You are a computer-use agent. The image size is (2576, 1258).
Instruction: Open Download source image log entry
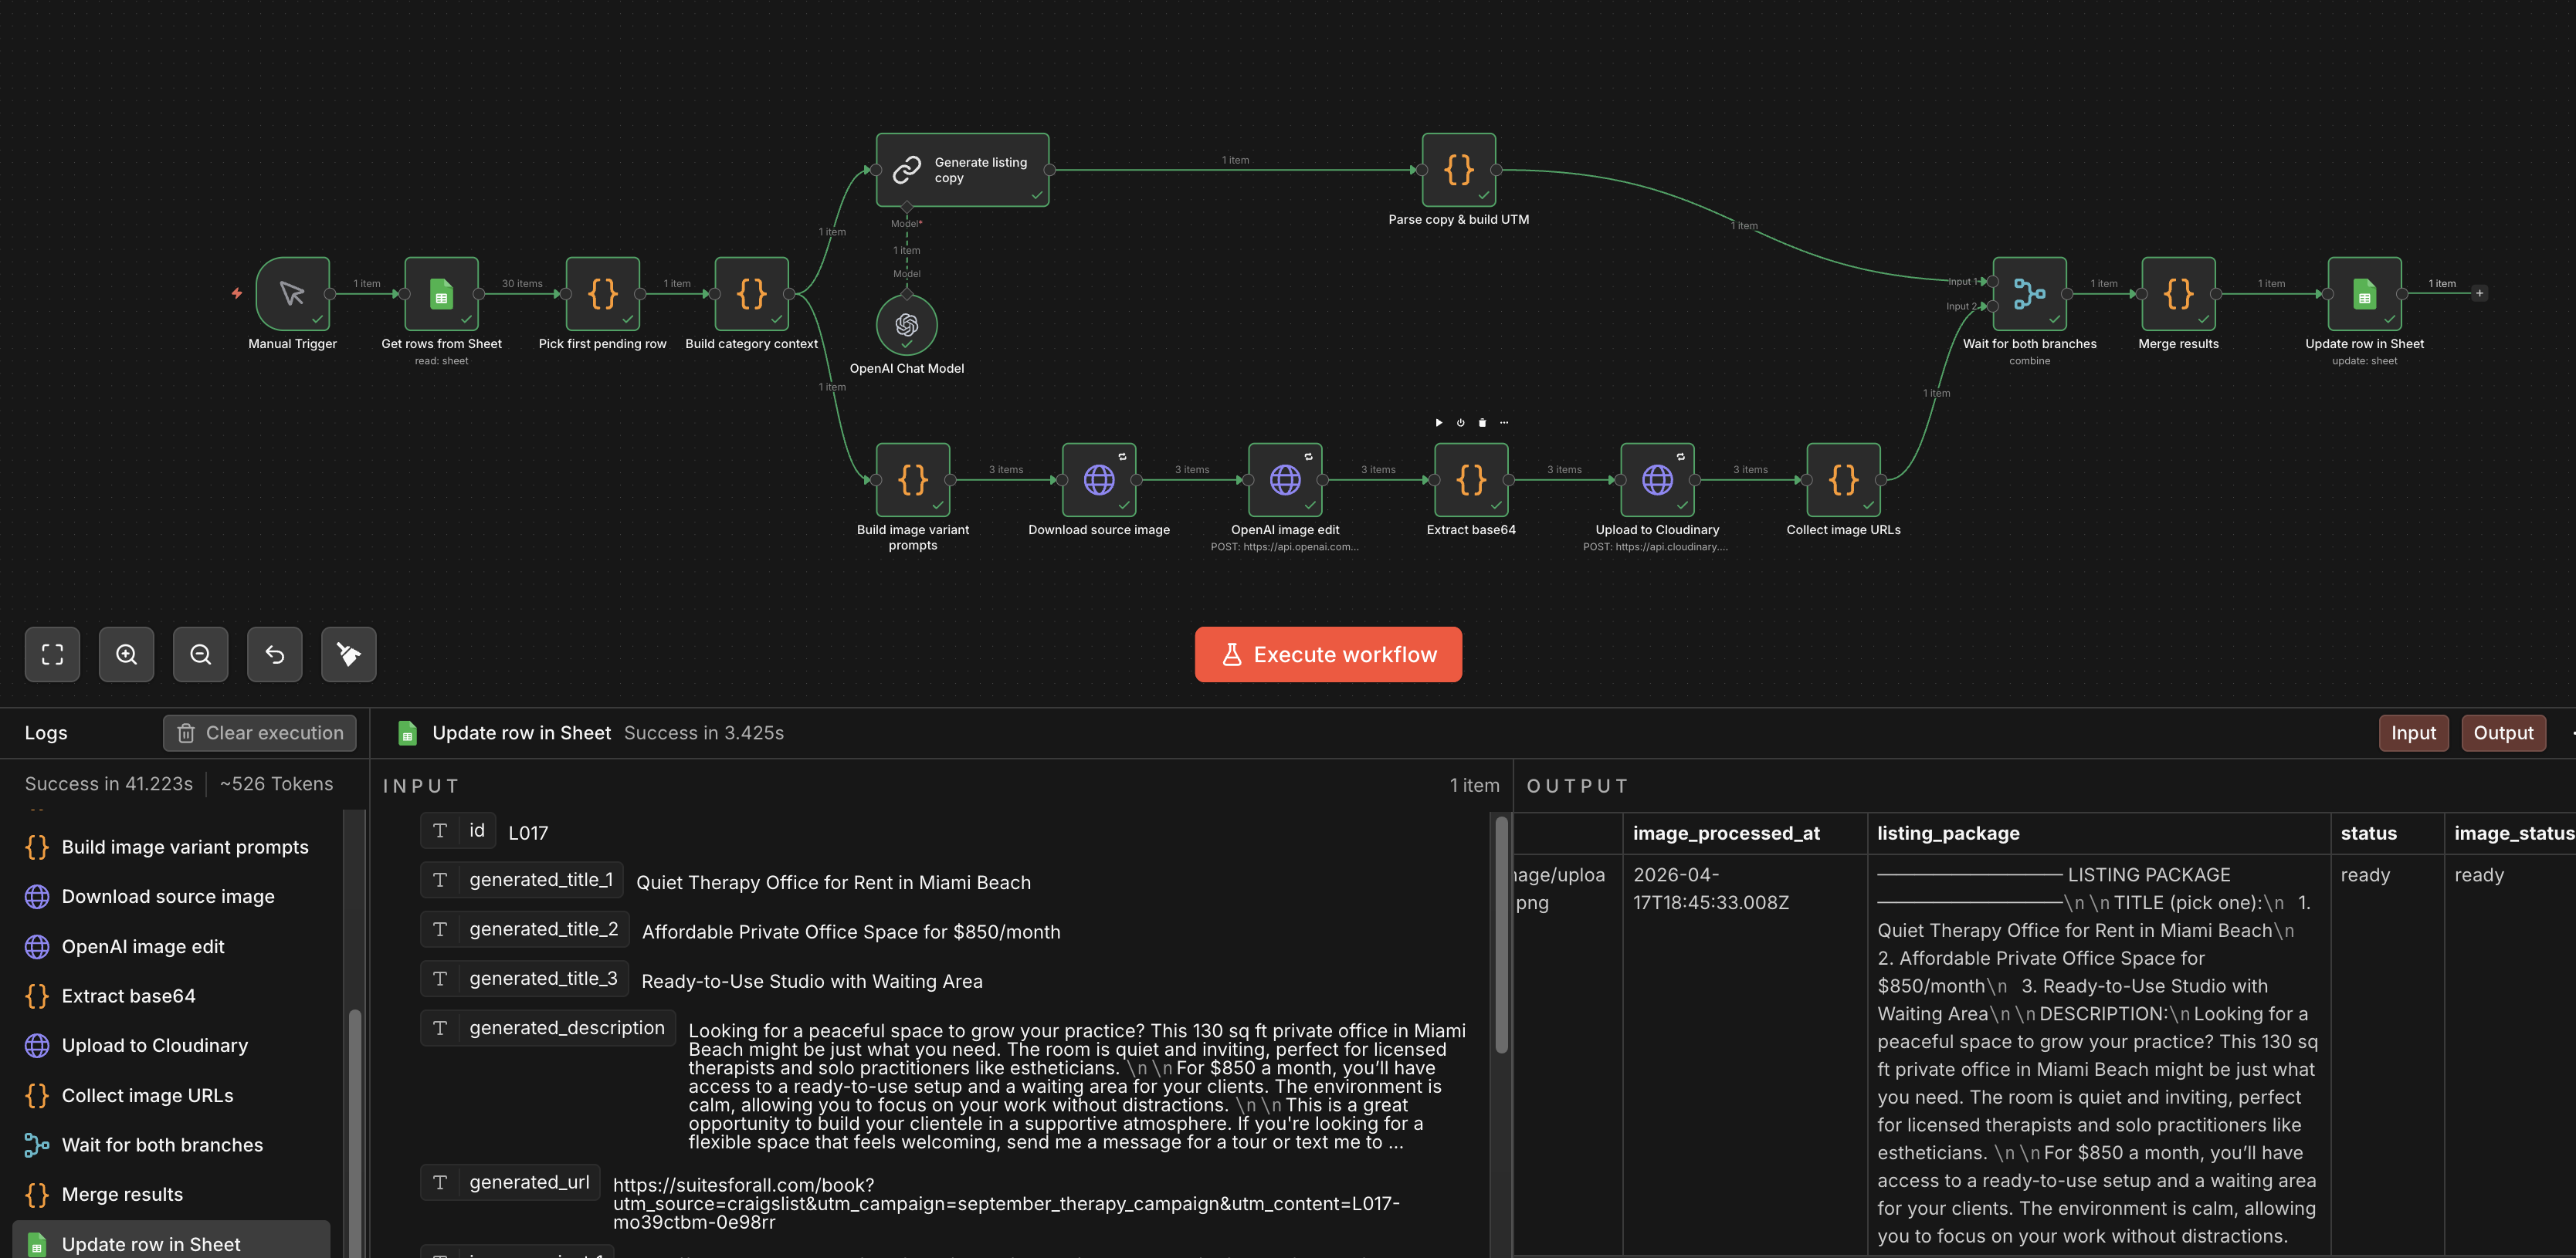171,896
